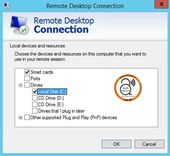Collapse the Drives tree node
170x156 pixels.
click(20, 85)
